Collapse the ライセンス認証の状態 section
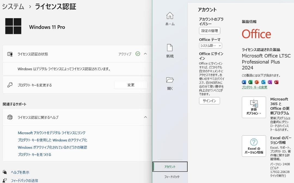 [145, 54]
